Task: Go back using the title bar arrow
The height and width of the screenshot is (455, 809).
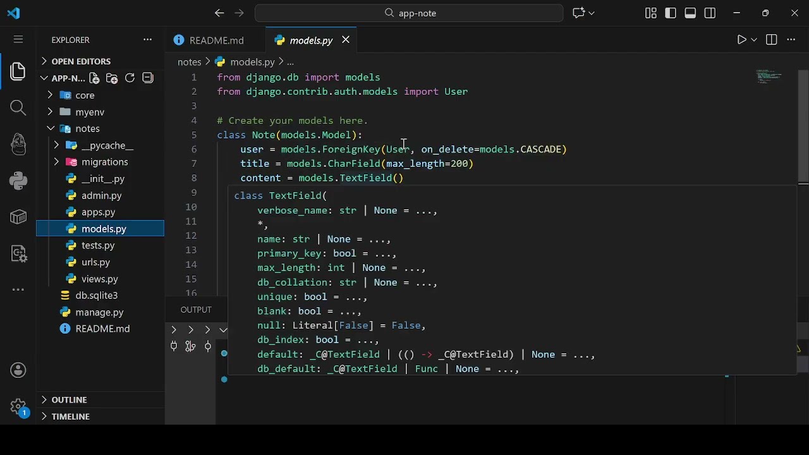Action: [219, 13]
